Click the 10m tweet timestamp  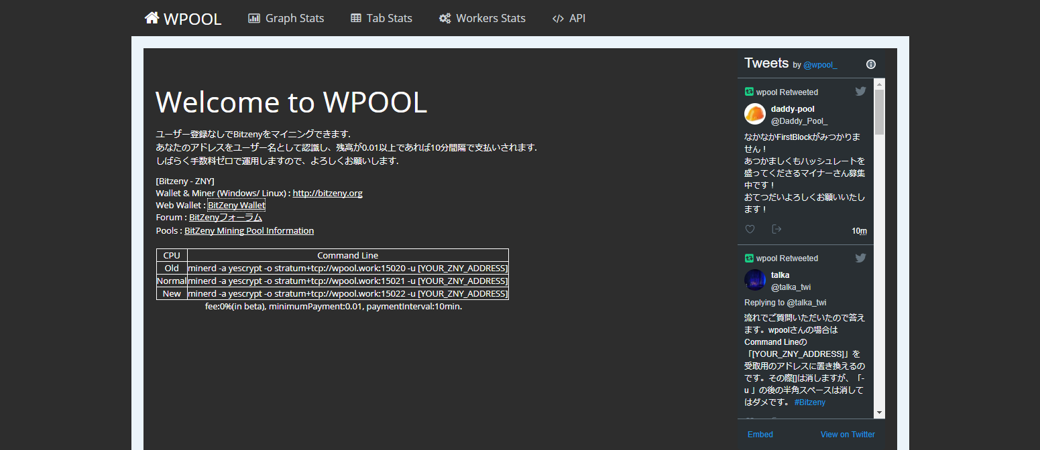click(859, 231)
